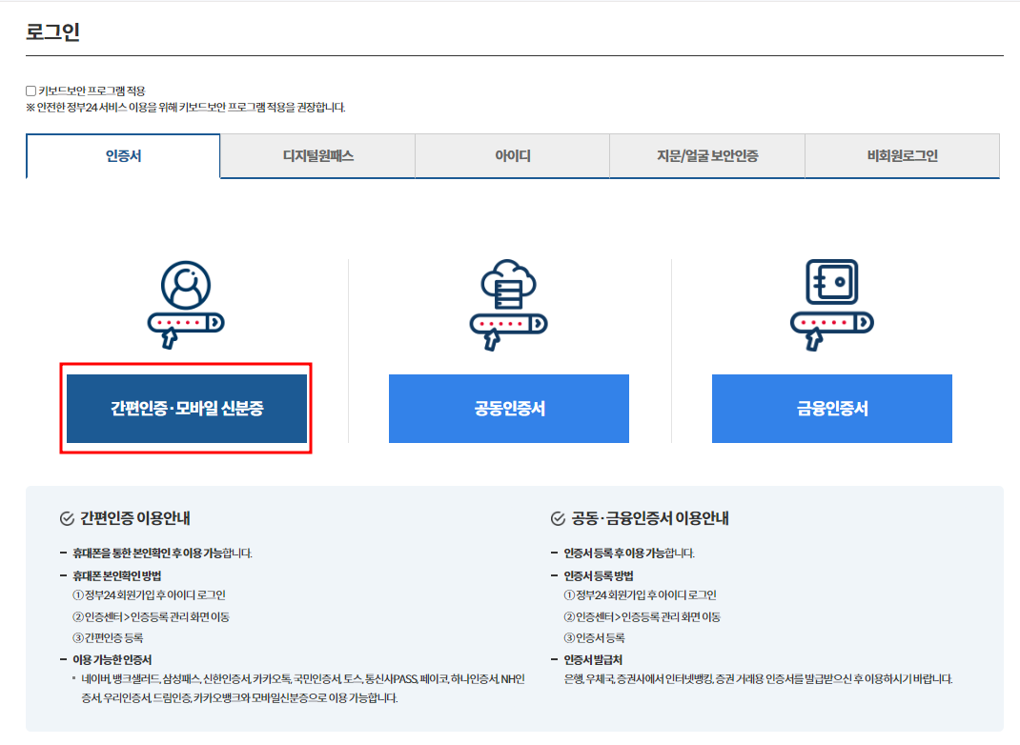Open the 아이디 login tab
1020x745 pixels.
pos(512,156)
